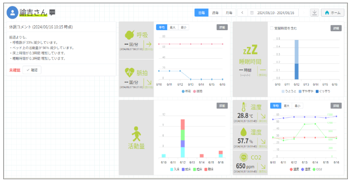Screen dimensions: 350x182
Task: Go to the previous week with left chevron
Action: 242,12
